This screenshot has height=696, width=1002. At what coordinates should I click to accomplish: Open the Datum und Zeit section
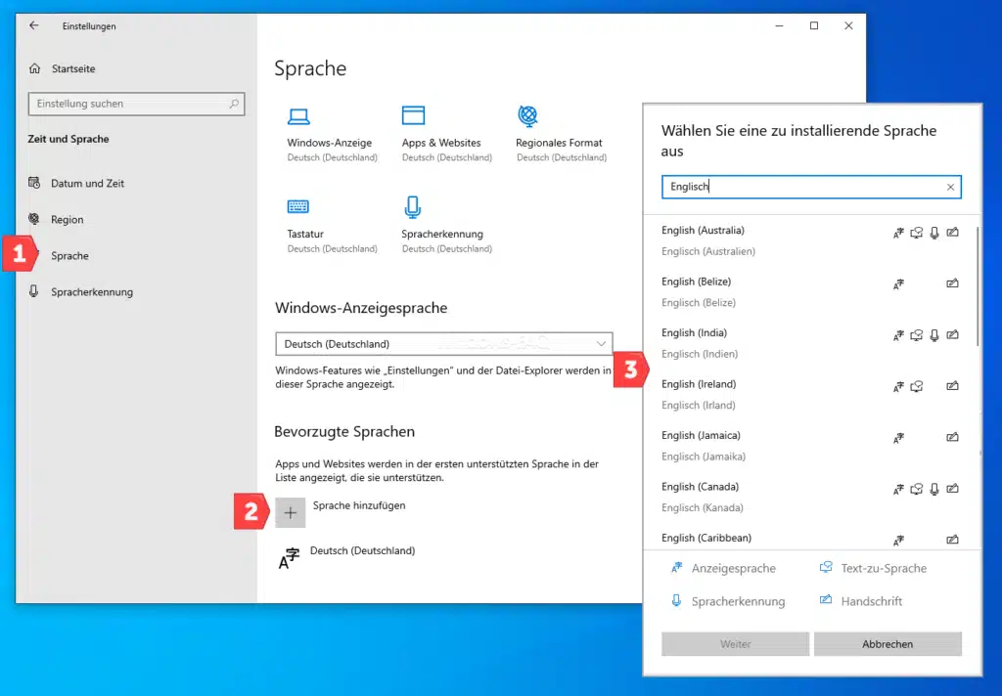click(86, 183)
